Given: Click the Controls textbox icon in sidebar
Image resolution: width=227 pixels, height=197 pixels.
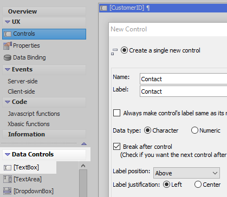Looking at the screenshot, I should click(x=8, y=34).
